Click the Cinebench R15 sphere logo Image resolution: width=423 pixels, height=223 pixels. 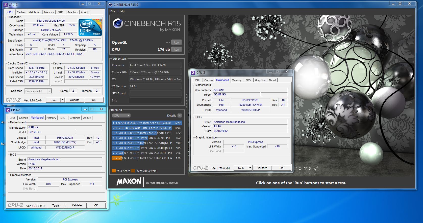click(x=118, y=23)
